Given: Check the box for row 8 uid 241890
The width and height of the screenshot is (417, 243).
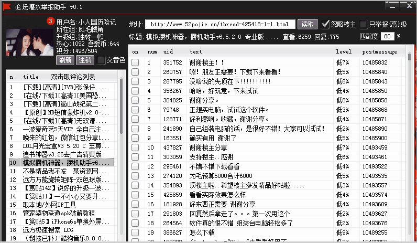Looking at the screenshot, I should pyautogui.click(x=135, y=129).
